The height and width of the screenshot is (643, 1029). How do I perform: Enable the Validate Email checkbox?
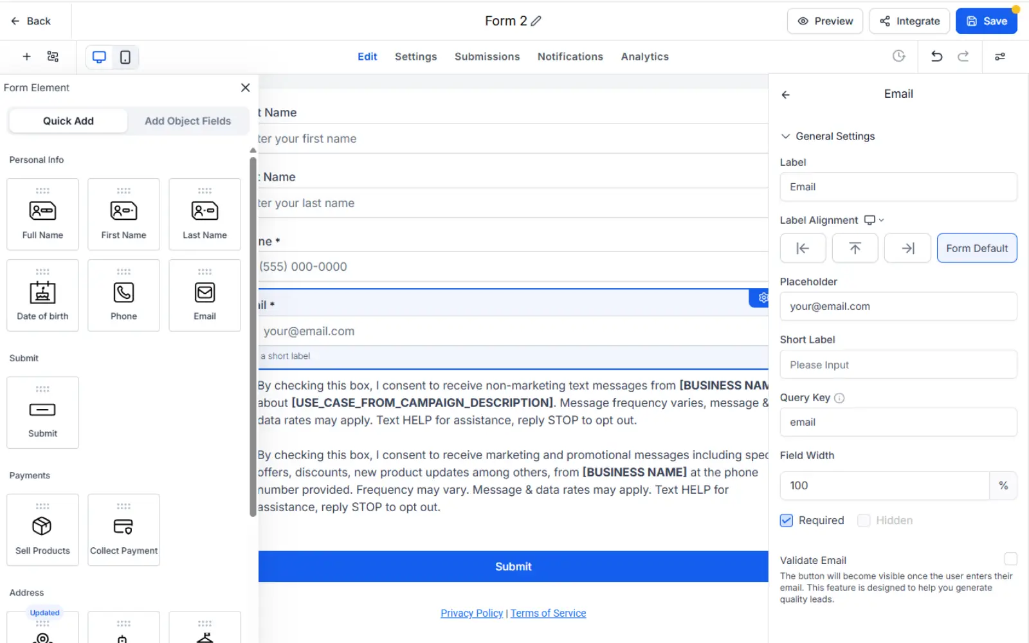(x=1010, y=559)
